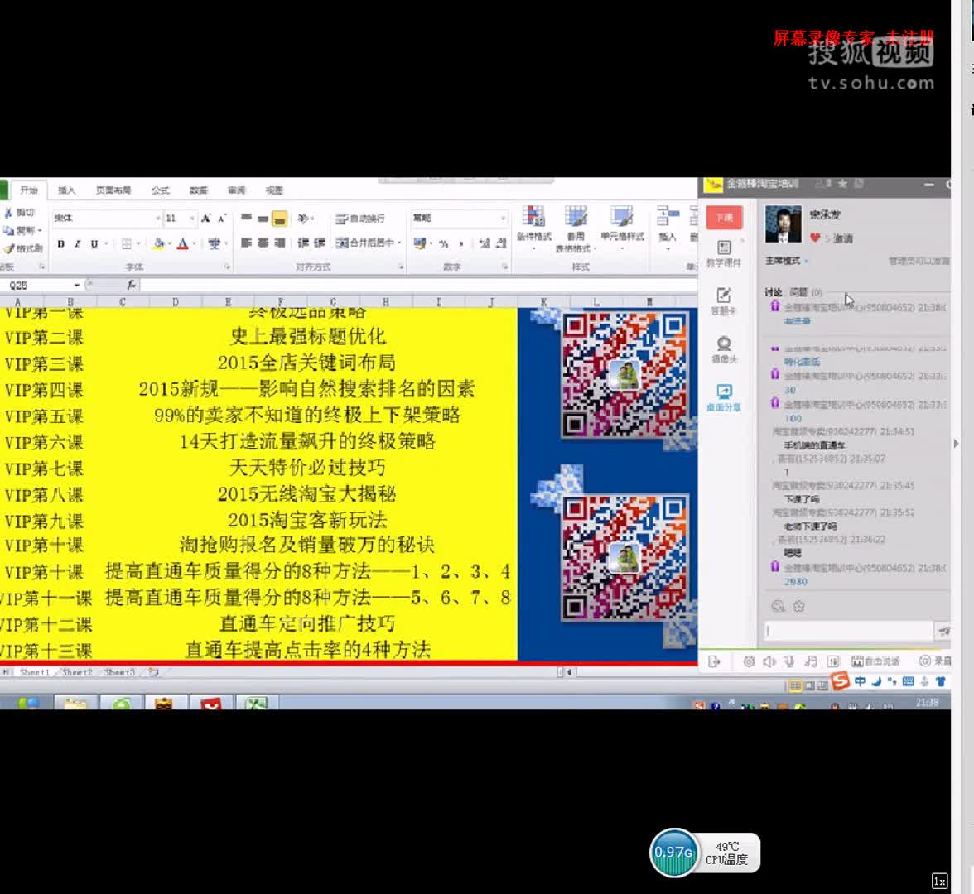The width and height of the screenshot is (974, 894).
Task: Click the Cut (剪切) button
Action: point(19,212)
